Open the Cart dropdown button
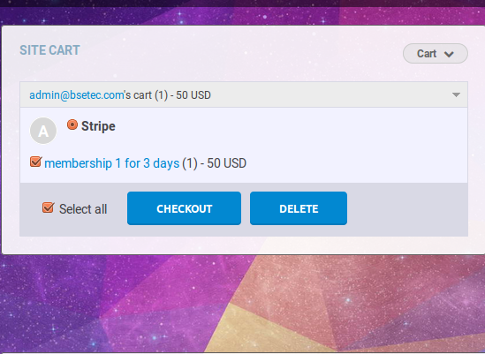Screen dimensions: 485x354 tap(436, 54)
